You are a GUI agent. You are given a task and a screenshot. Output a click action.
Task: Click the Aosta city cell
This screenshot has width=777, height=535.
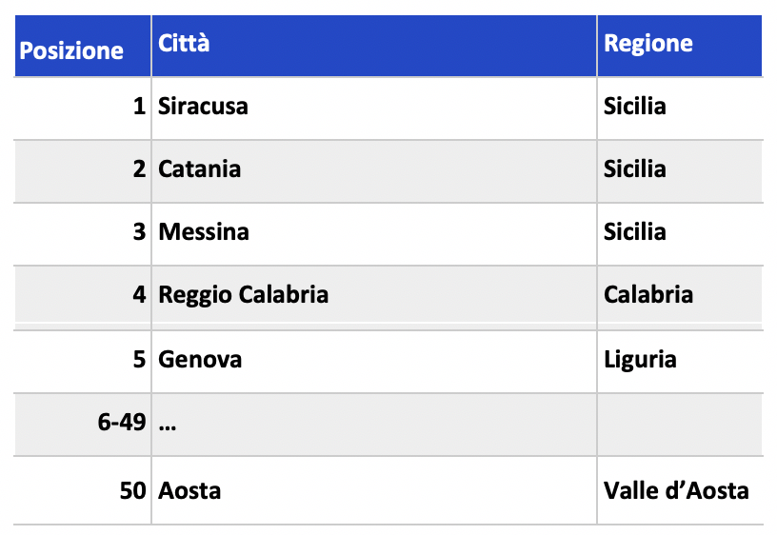(x=190, y=491)
